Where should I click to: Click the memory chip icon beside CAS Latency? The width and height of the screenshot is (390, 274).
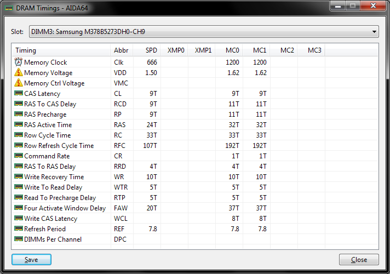point(19,93)
